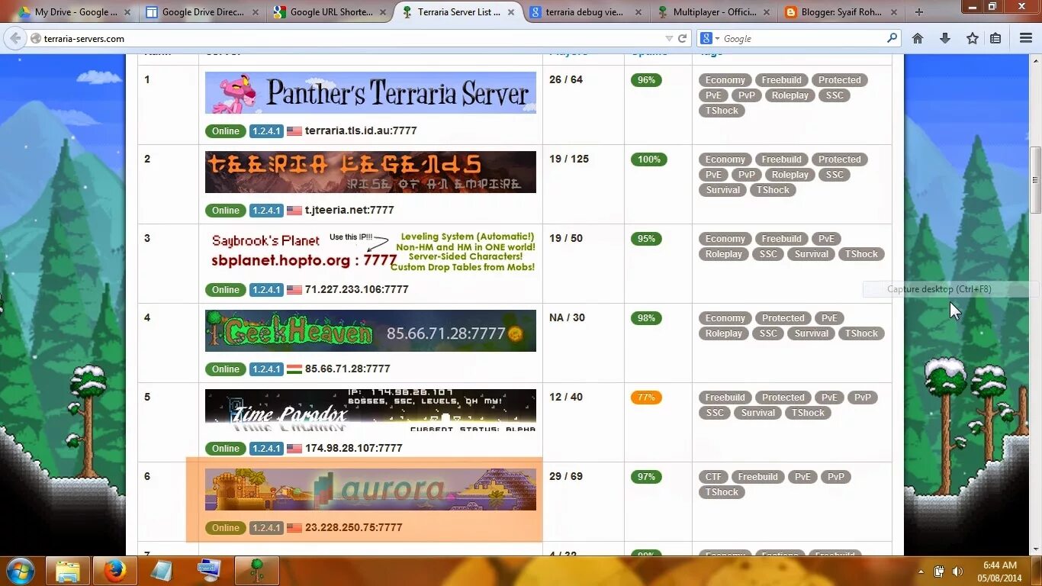
Task: Show hidden system tray icons
Action: point(921,572)
